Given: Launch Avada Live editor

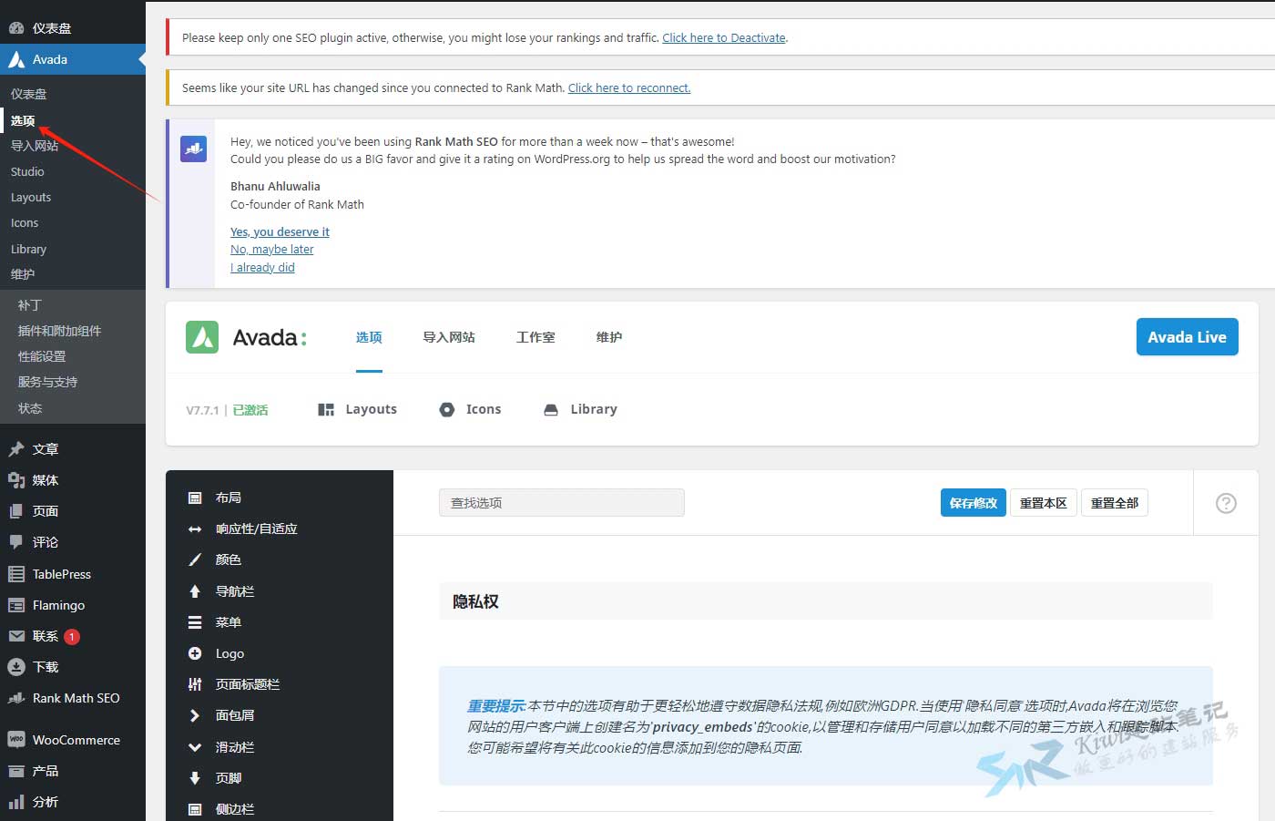Looking at the screenshot, I should coord(1187,336).
